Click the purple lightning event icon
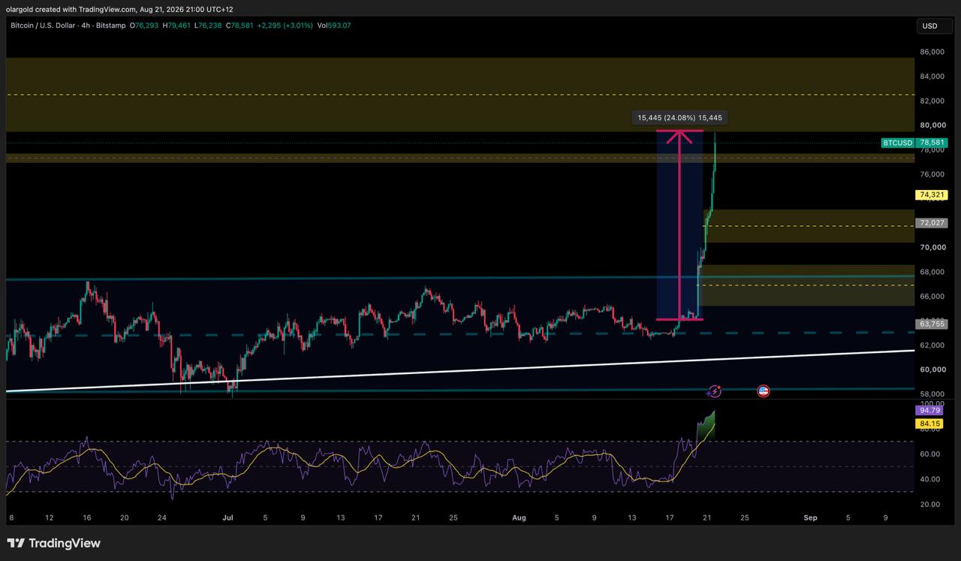This screenshot has height=561, width=961. (x=715, y=391)
